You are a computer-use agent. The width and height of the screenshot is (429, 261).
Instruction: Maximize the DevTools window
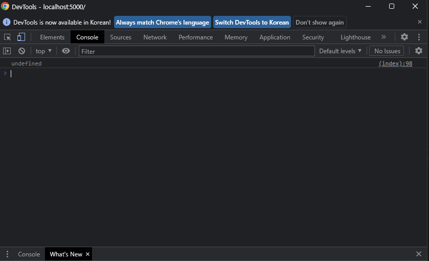392,6
